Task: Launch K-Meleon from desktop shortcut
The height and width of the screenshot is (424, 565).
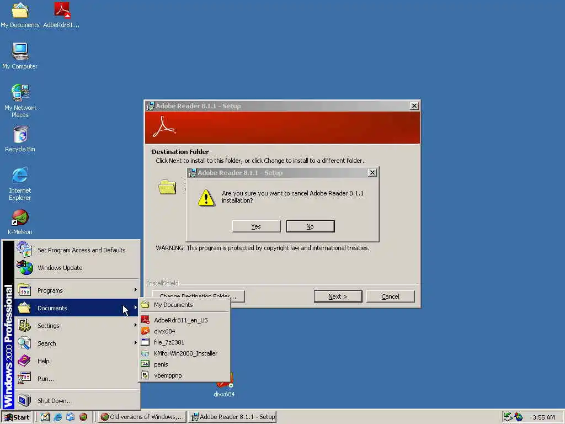Action: [20, 222]
